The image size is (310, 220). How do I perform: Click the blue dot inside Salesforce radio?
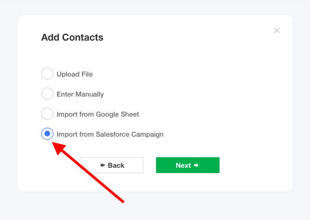47,133
